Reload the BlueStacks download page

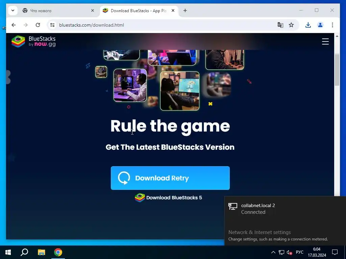coord(38,25)
